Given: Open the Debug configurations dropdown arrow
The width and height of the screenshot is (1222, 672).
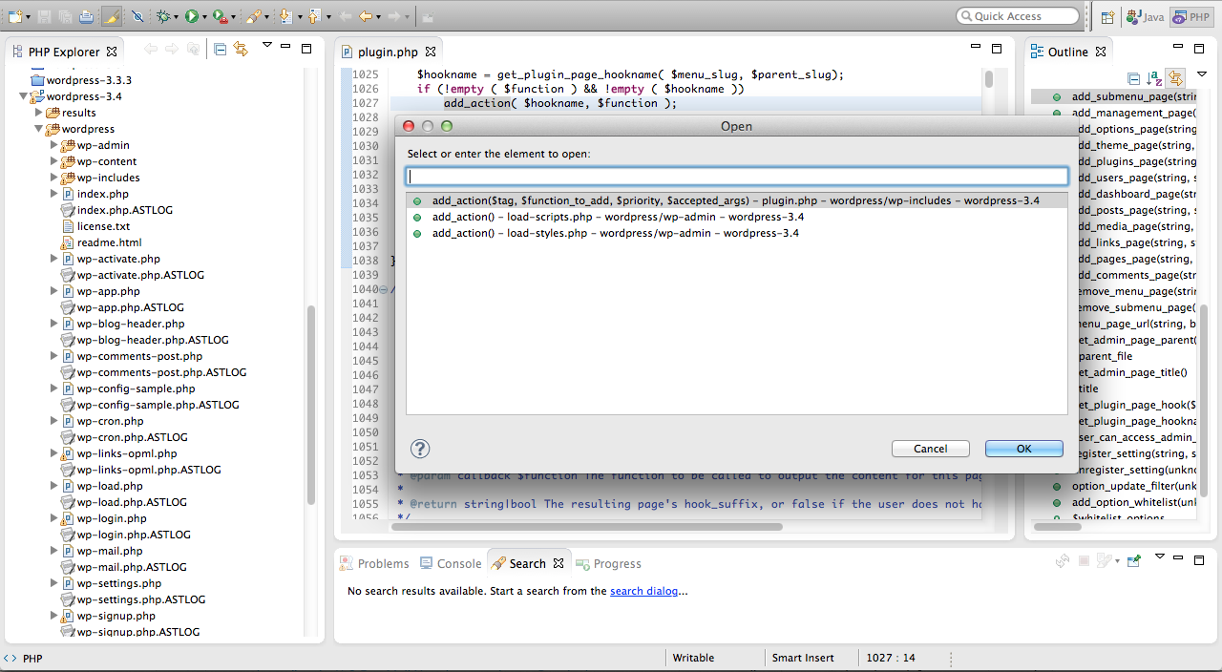Looking at the screenshot, I should (x=178, y=17).
